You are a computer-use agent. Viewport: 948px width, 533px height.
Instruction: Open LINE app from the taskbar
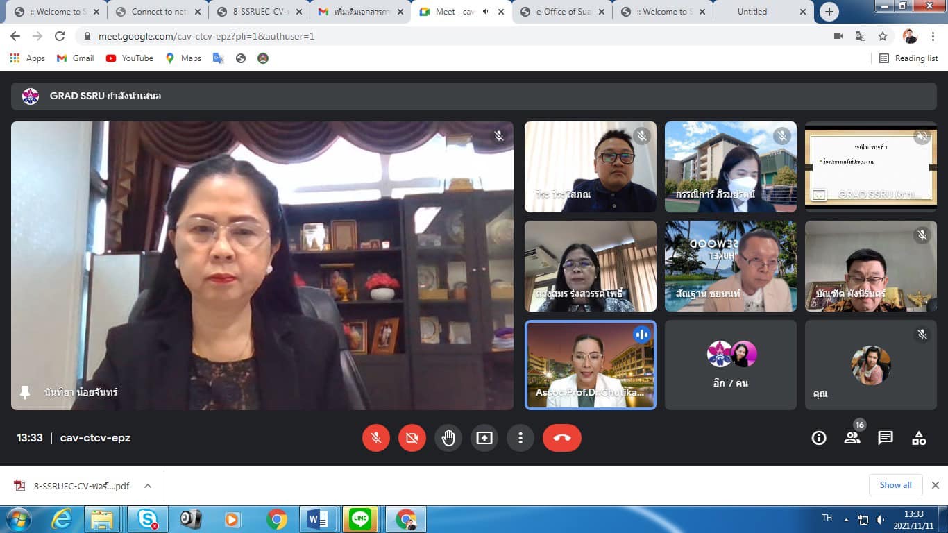click(x=360, y=519)
